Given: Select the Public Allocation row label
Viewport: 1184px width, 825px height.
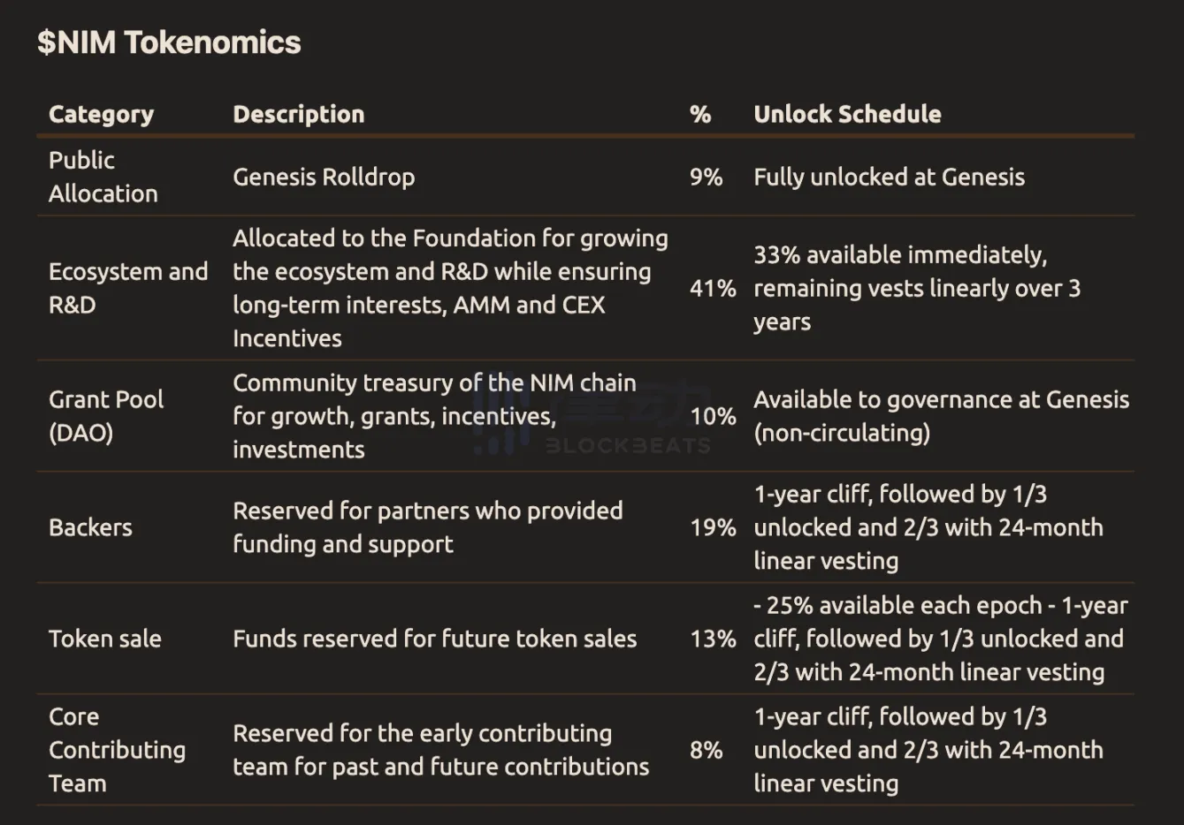Looking at the screenshot, I should 103,177.
